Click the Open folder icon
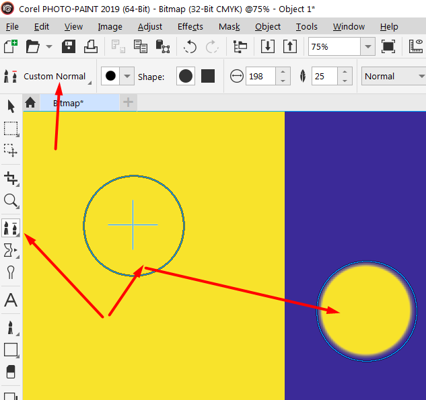This screenshot has height=400, width=426. tap(32, 46)
